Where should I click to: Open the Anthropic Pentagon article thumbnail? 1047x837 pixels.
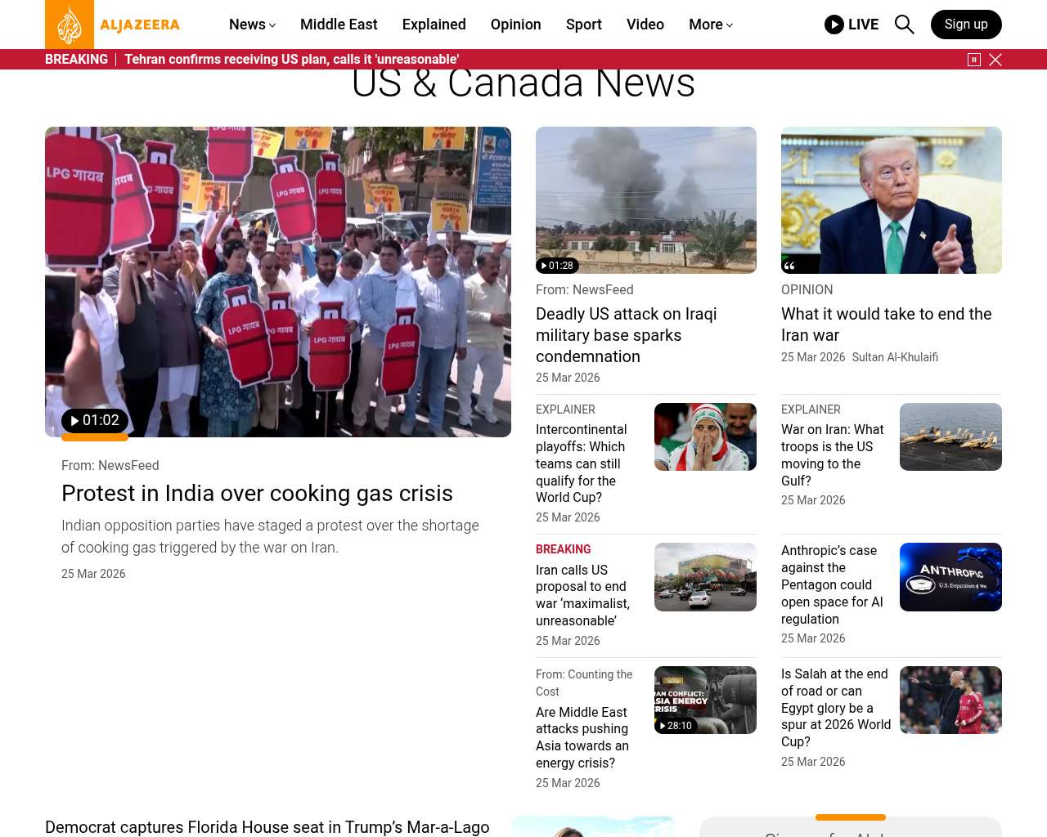950,577
